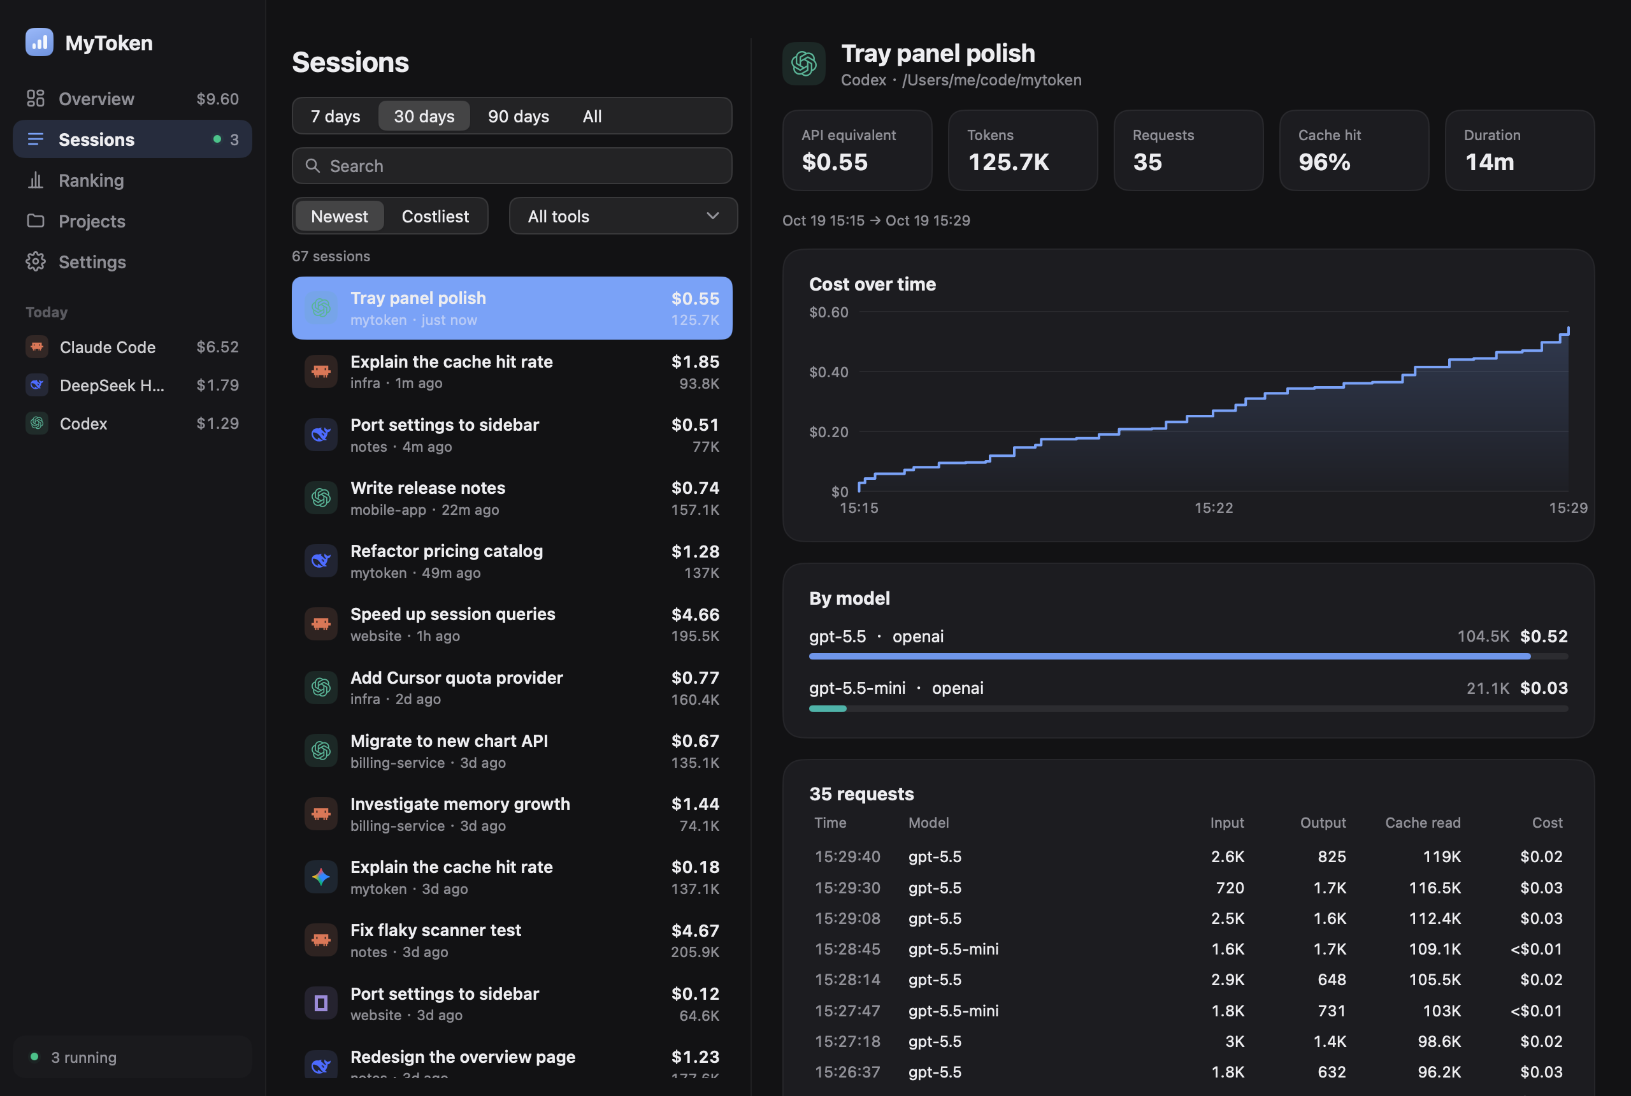Click the Gemini icon on the $0.18 session
The width and height of the screenshot is (1631, 1096).
pos(320,877)
